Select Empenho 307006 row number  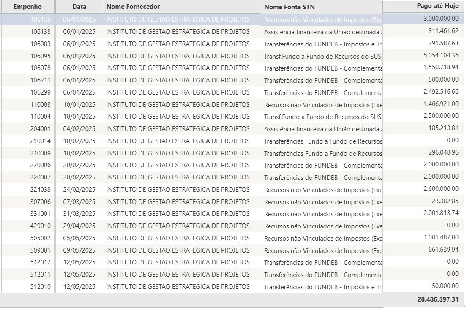pos(40,202)
